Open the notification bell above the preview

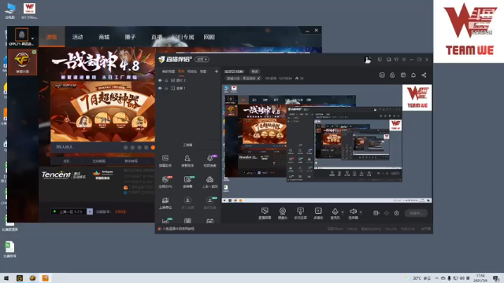[413, 75]
